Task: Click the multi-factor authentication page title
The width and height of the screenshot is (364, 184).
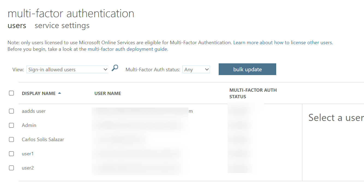Action: [x=71, y=13]
